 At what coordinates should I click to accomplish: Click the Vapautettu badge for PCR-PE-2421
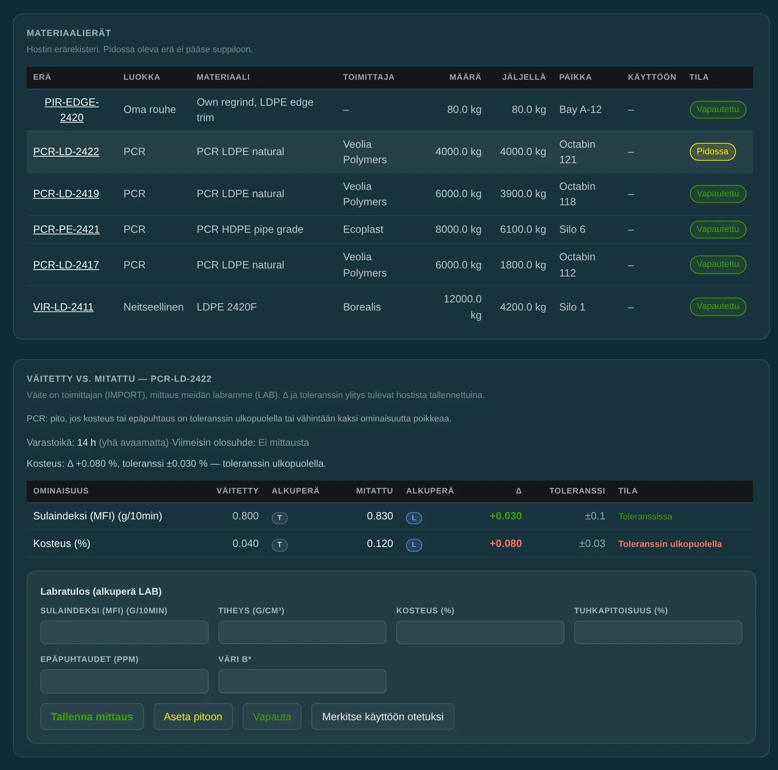(x=718, y=229)
